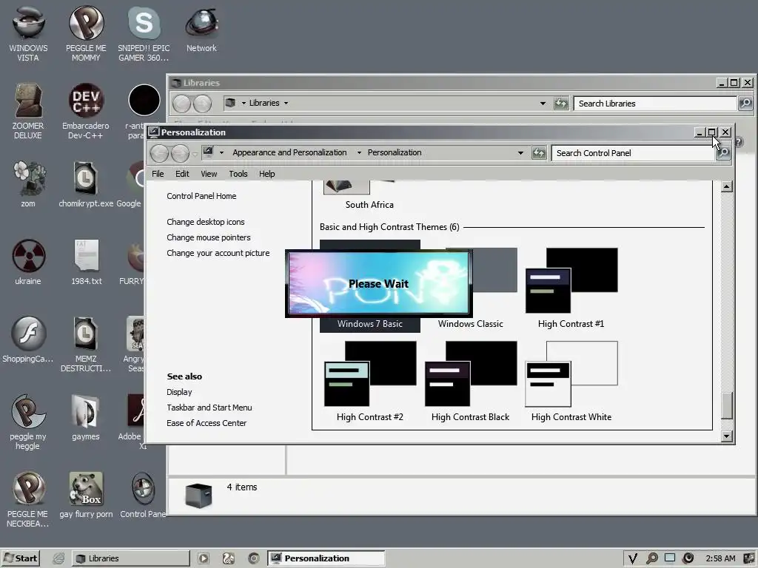Select the MEMZ DESTRUCTI... desktop icon
This screenshot has width=758, height=568.
86,344
